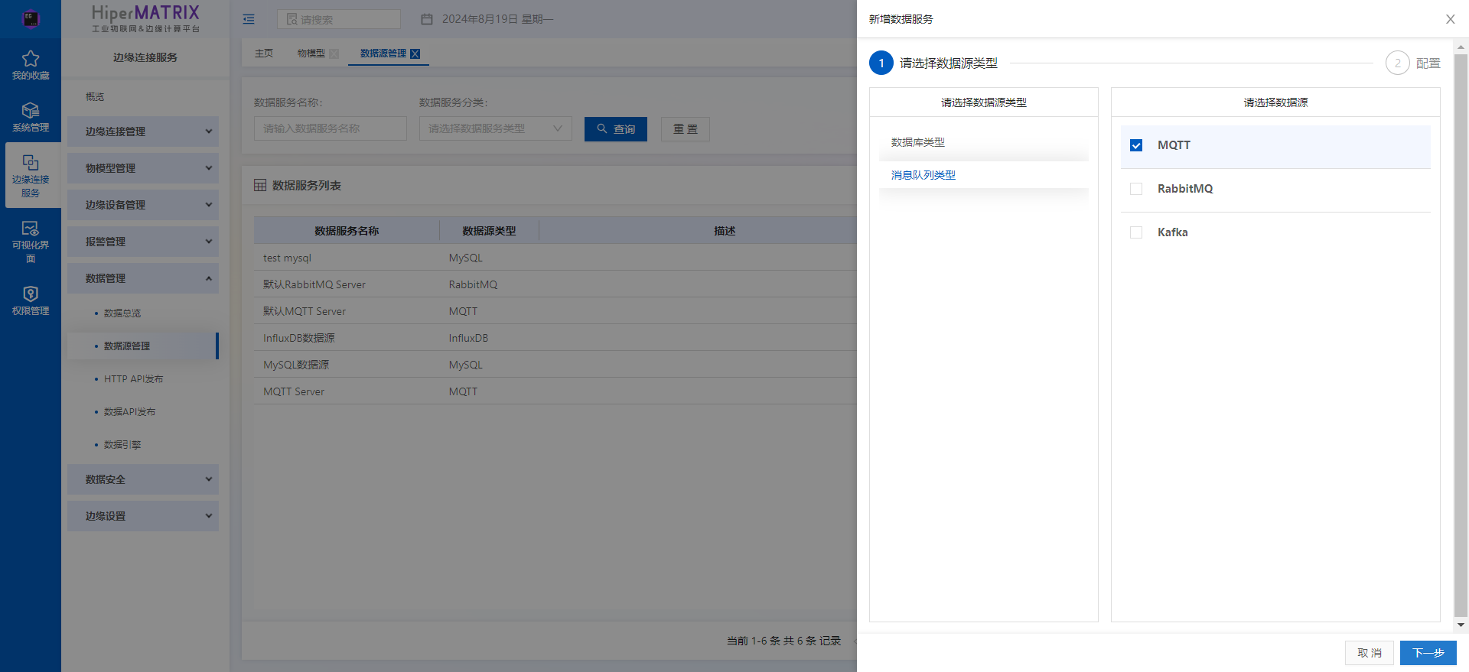Expand the 边缘连接管理 menu
Viewport: 1469px width, 672px height.
click(143, 131)
